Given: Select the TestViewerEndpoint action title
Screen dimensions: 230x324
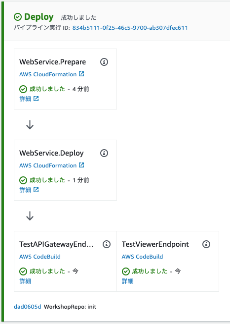Looking at the screenshot, I should 155,244.
